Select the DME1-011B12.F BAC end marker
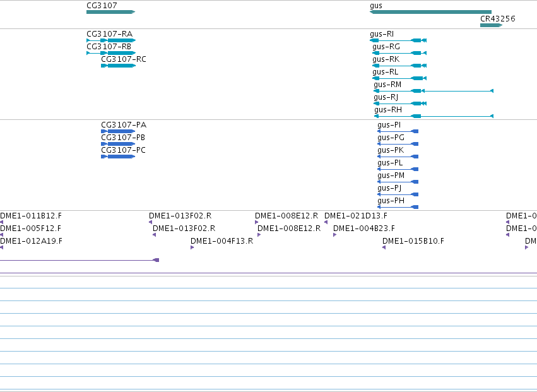Image resolution: width=537 pixels, height=392 pixels. point(1,222)
